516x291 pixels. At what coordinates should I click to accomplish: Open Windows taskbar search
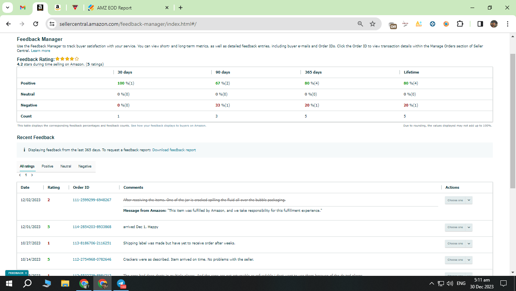[27, 283]
